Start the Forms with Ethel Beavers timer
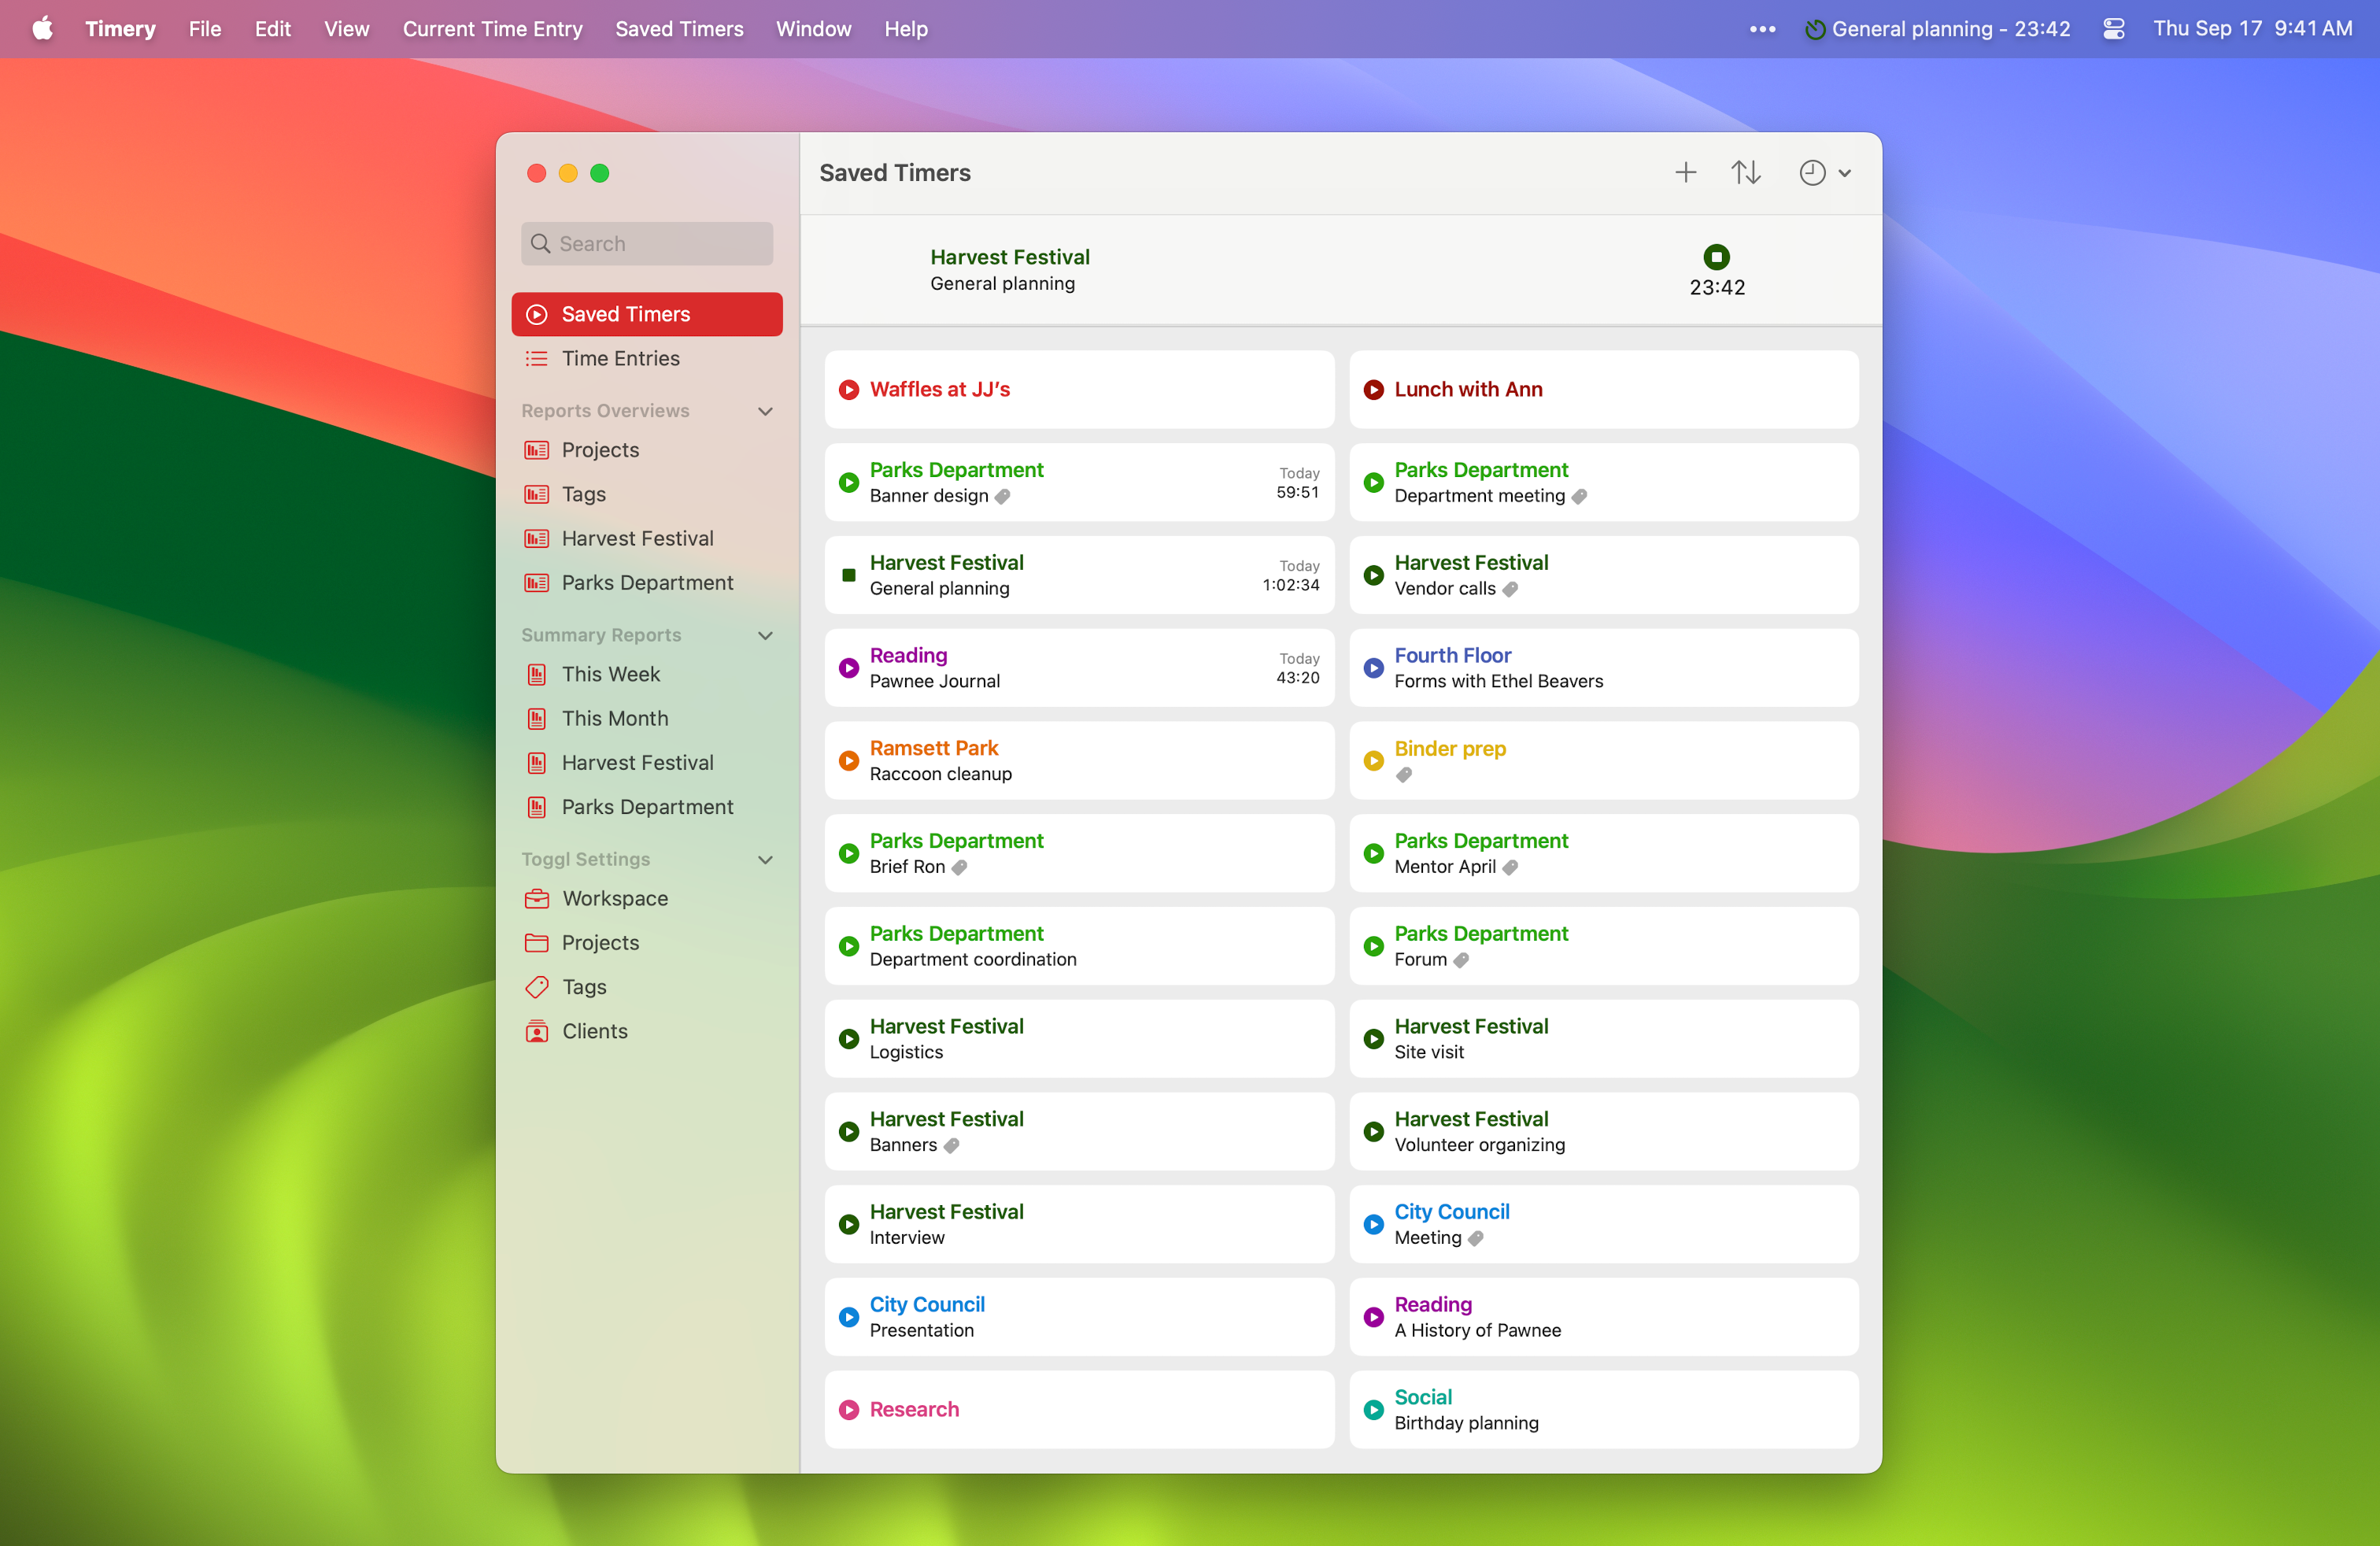 pos(1374,668)
